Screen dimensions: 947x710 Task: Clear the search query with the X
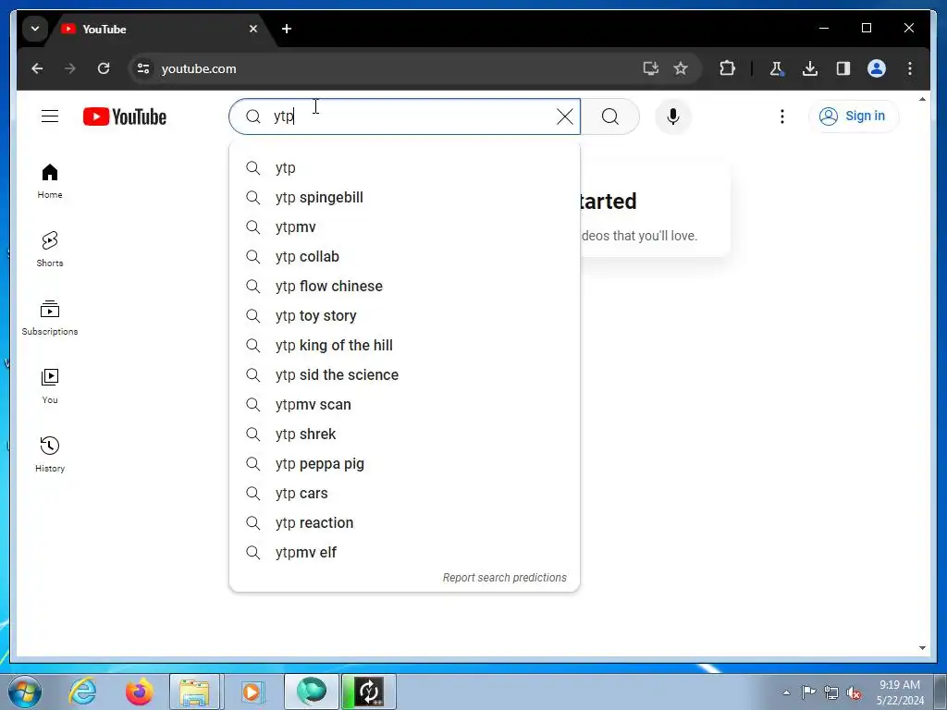point(565,116)
